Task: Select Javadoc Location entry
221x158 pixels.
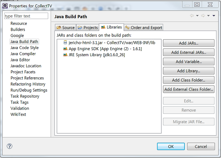Action: point(26,66)
